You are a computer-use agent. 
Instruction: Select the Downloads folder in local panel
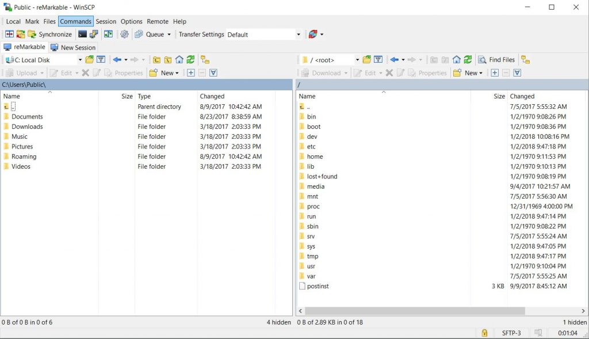click(27, 127)
